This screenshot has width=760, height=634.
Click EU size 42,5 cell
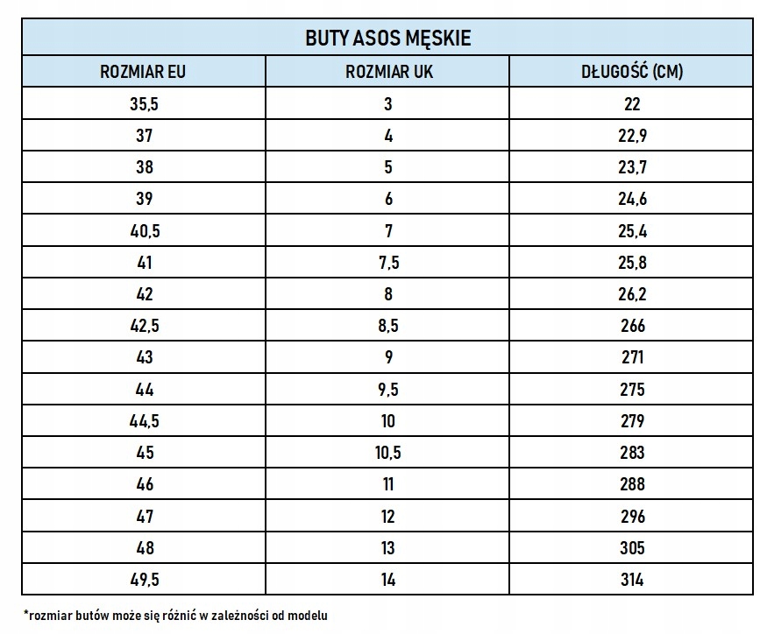click(144, 326)
